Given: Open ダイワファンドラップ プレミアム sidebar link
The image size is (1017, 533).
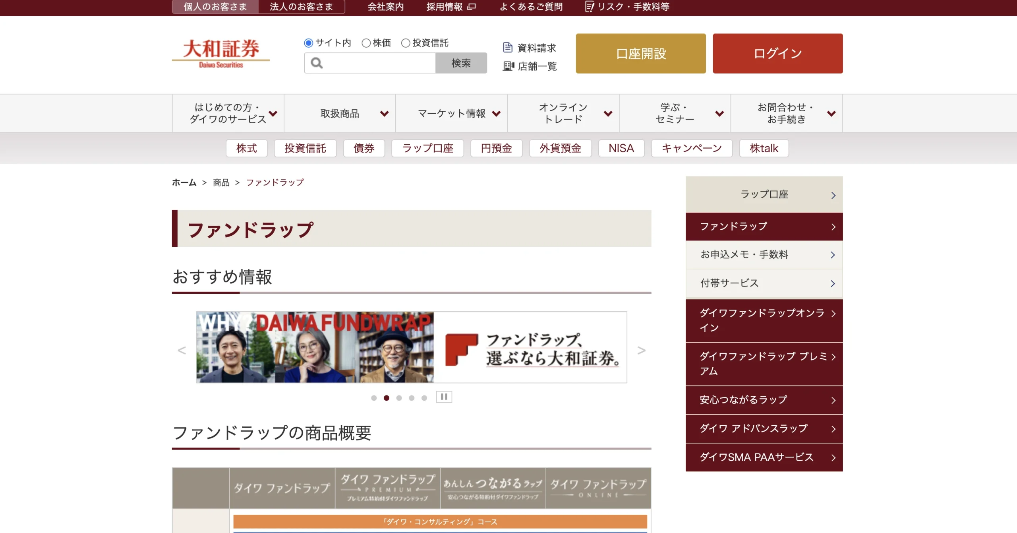Looking at the screenshot, I should (x=764, y=364).
